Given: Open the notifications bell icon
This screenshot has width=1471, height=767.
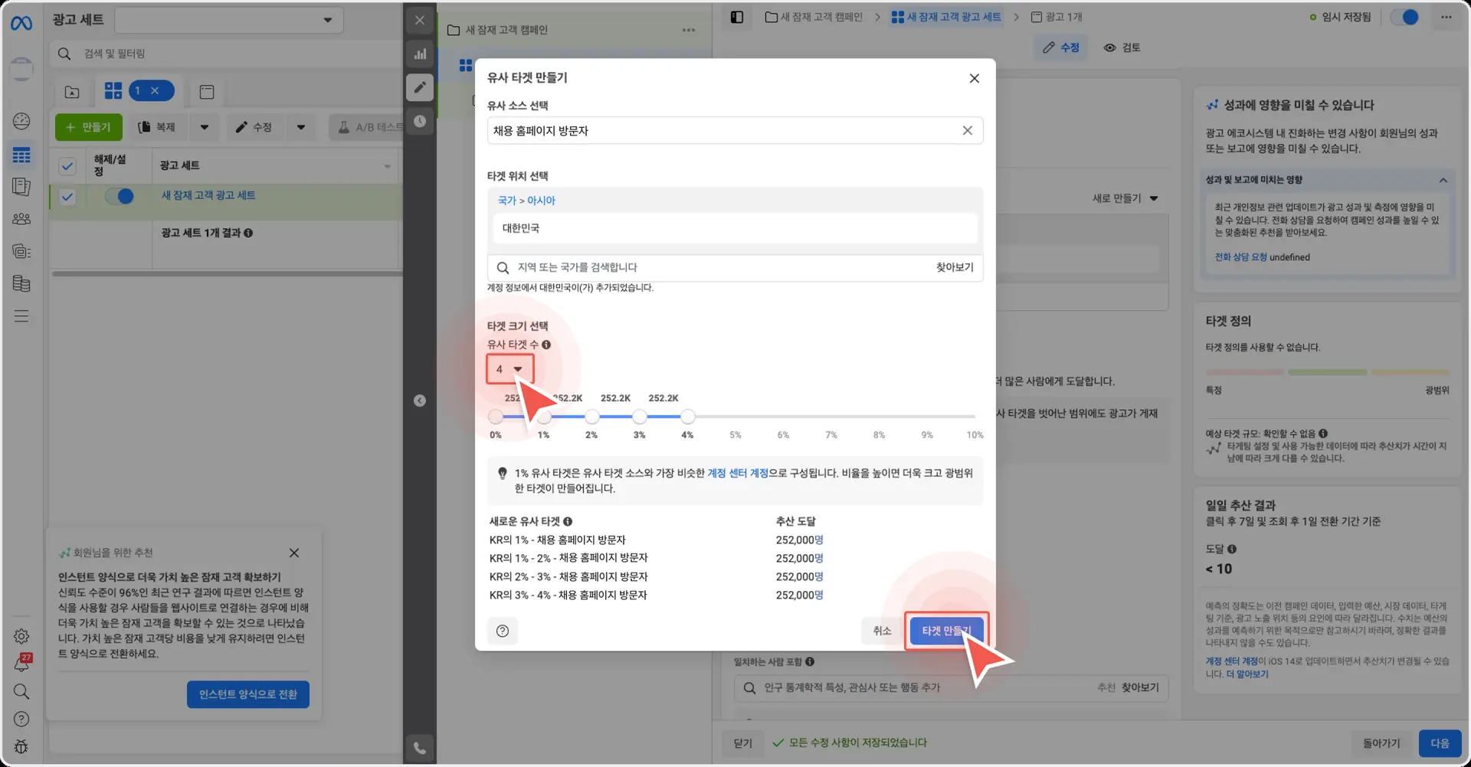Looking at the screenshot, I should (x=21, y=663).
